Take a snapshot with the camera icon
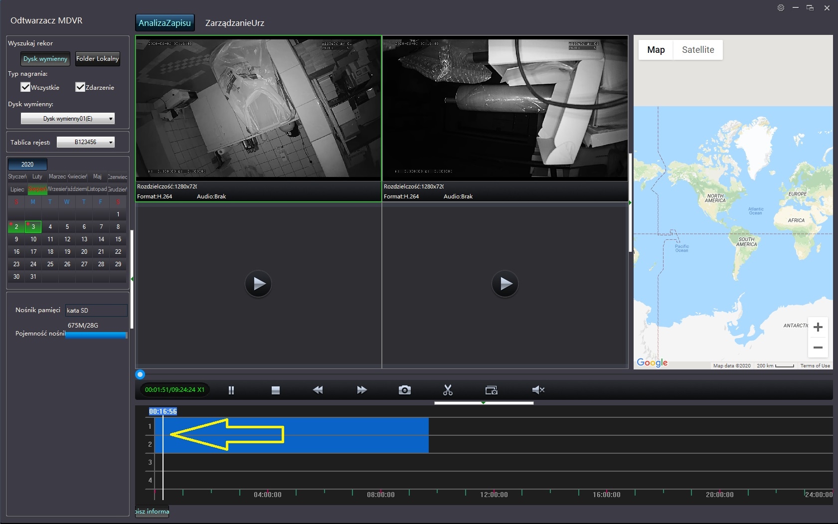838x524 pixels. click(405, 390)
